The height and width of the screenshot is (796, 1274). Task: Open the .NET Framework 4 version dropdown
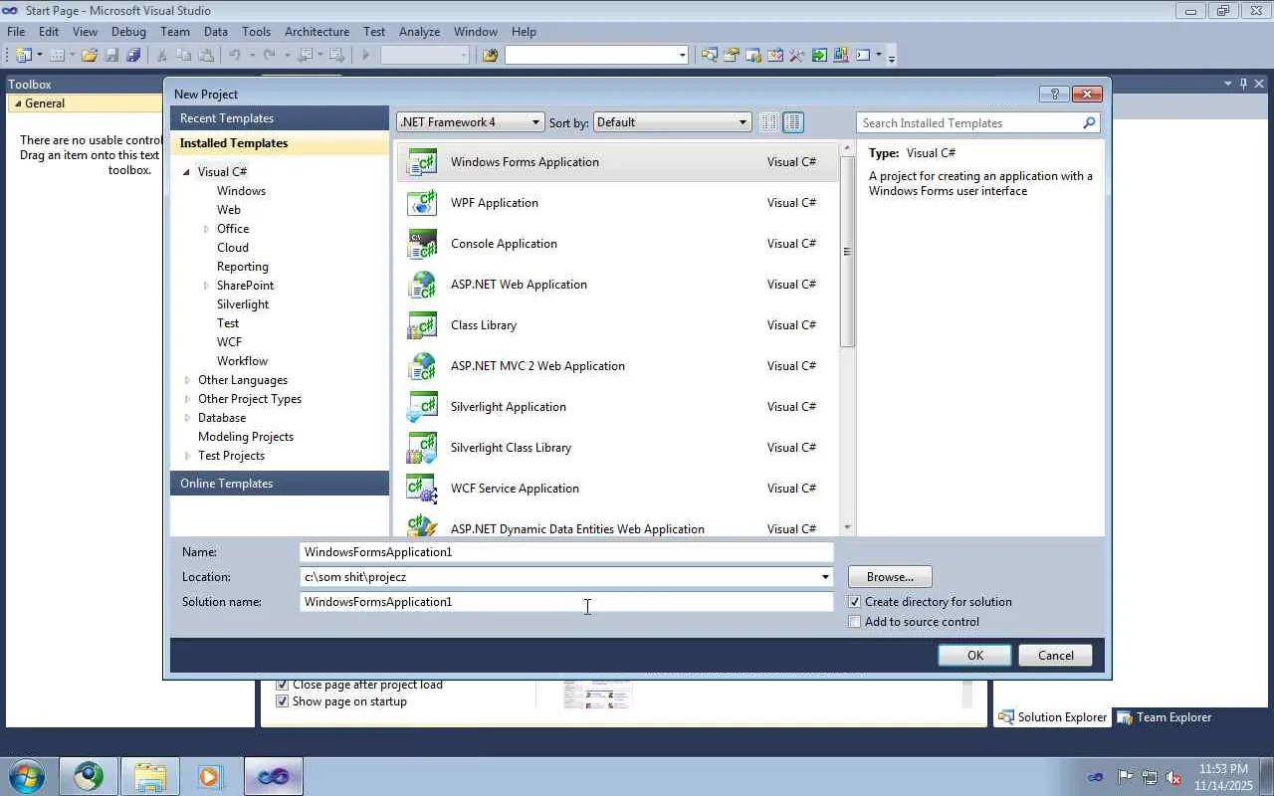470,122
